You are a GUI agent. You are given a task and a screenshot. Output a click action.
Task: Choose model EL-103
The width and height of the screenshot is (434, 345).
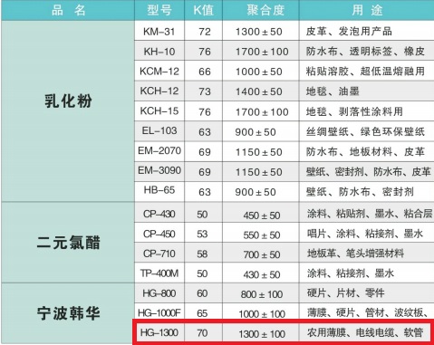(x=159, y=130)
